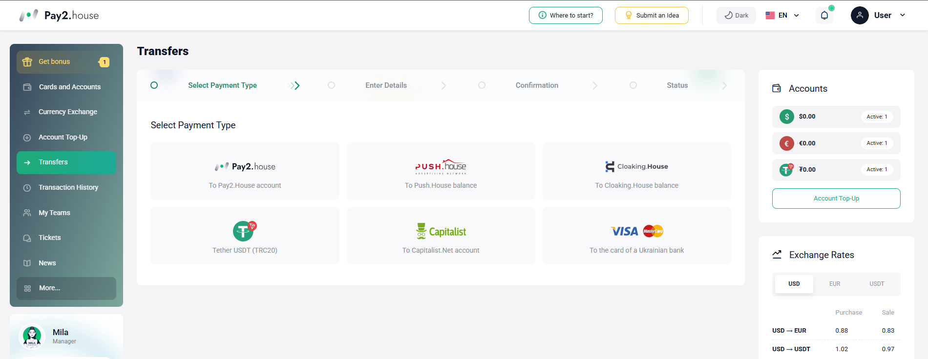Expand the More... sidebar menu
The image size is (928, 359).
click(66, 288)
